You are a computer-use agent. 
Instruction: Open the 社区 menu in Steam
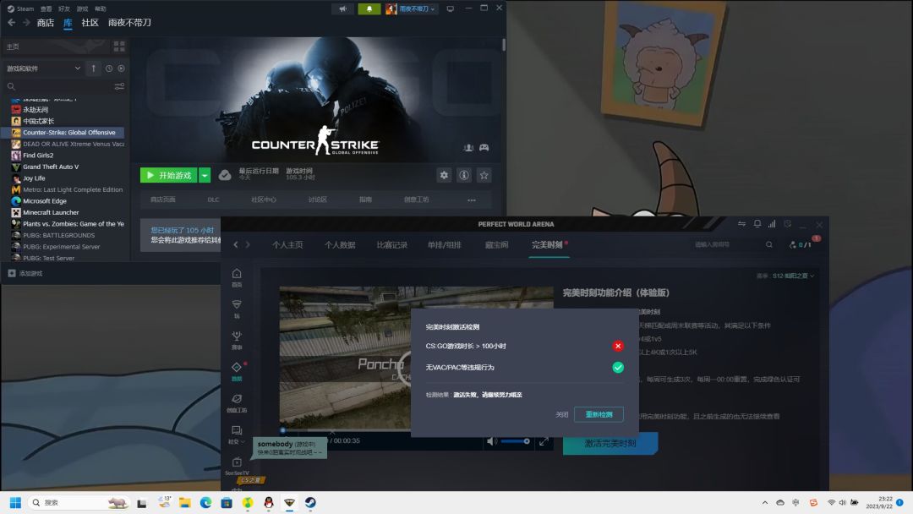[x=90, y=23]
